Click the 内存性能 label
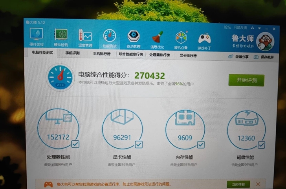The image size is (286, 189). pyautogui.click(x=184, y=157)
